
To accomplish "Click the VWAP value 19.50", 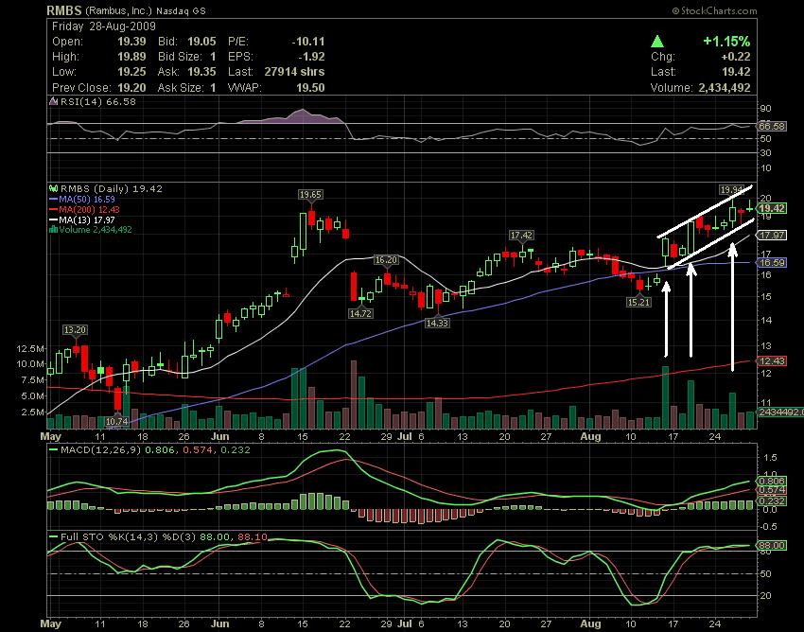I will pos(311,88).
